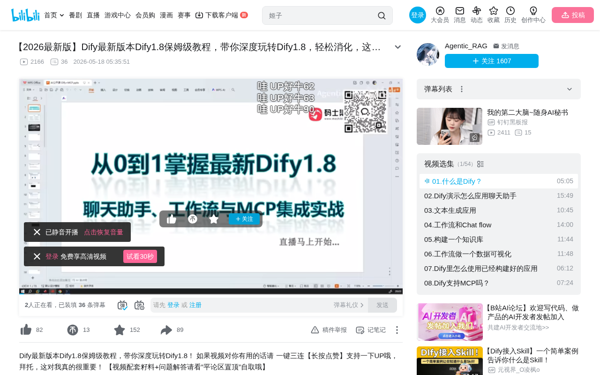The height and width of the screenshot is (375, 600).
Task: Expand the video title chevron
Action: [x=398, y=47]
